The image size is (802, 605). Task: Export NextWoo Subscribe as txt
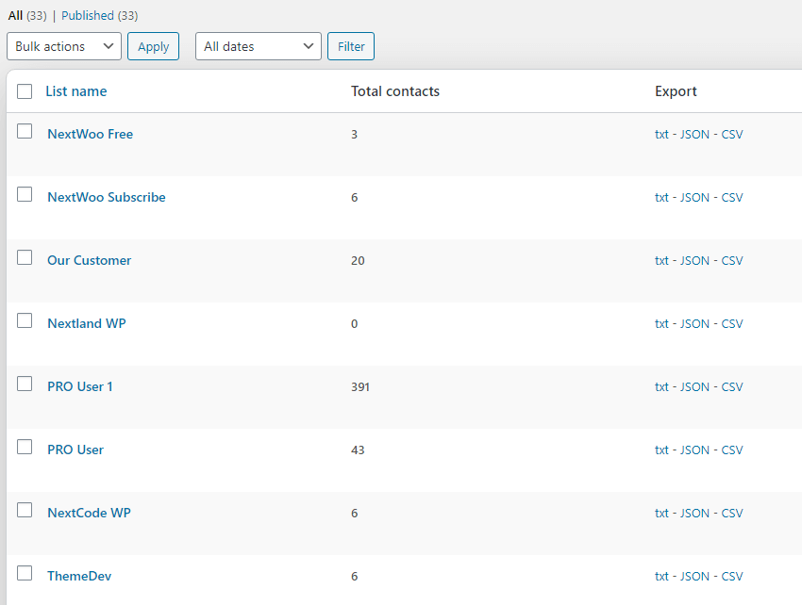click(x=661, y=198)
